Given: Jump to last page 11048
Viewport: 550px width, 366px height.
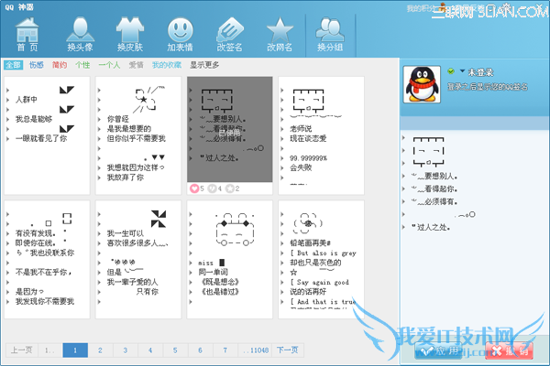Looking at the screenshot, I should tap(255, 350).
